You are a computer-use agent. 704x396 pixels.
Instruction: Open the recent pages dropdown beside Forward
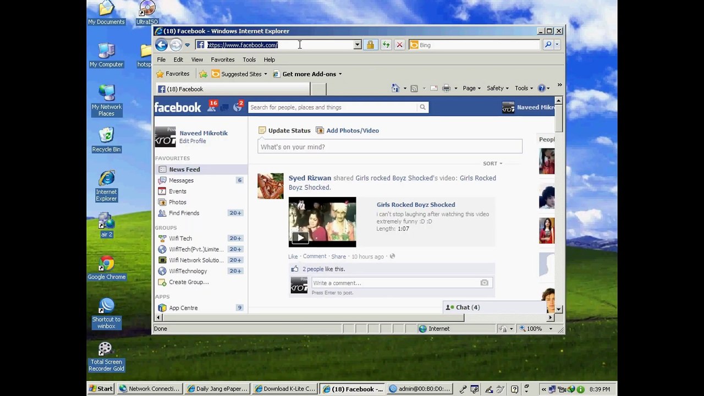pos(187,45)
